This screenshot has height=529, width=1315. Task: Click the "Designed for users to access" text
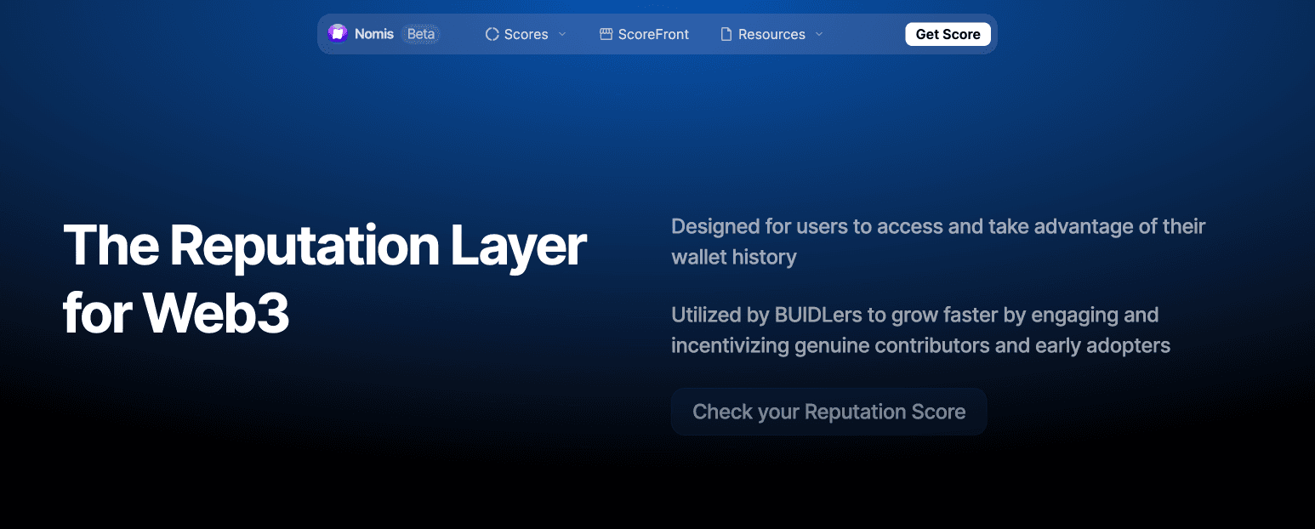(937, 226)
